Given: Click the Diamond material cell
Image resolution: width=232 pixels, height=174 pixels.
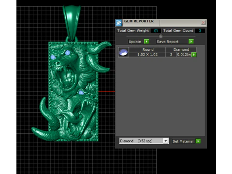Looking at the screenshot, I should click(181, 50).
